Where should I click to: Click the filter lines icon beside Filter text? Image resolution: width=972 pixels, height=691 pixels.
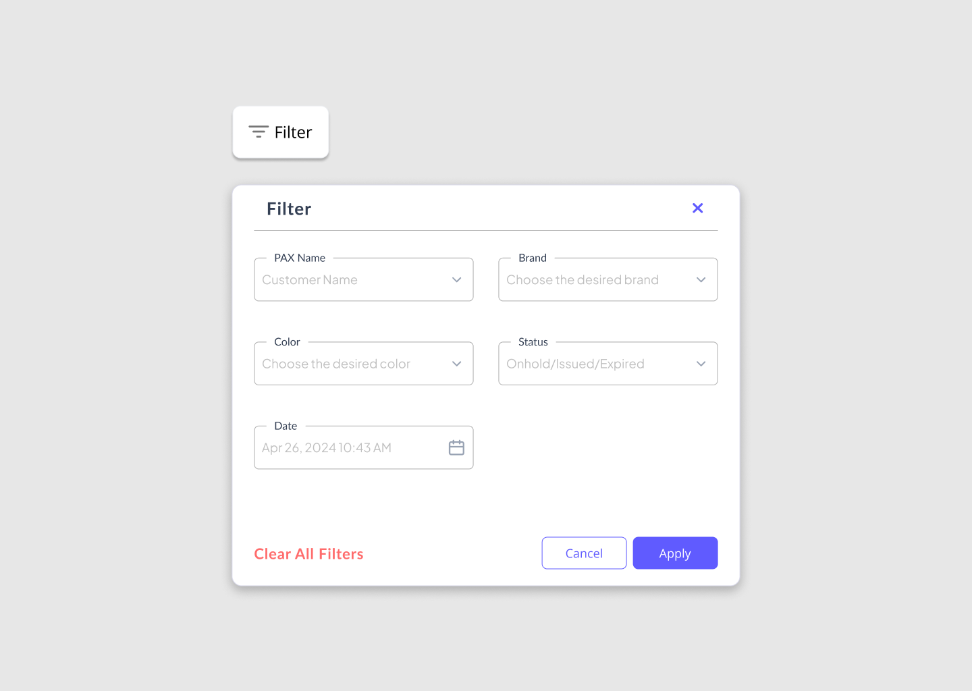tap(259, 132)
